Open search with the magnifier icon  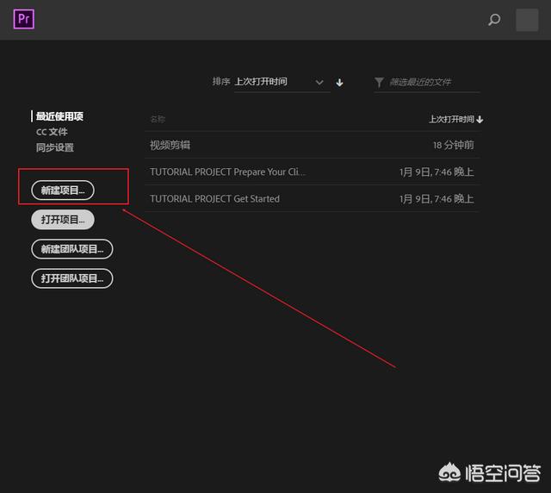click(x=494, y=20)
